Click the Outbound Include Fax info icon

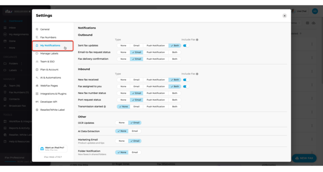pyautogui.click(x=197, y=40)
